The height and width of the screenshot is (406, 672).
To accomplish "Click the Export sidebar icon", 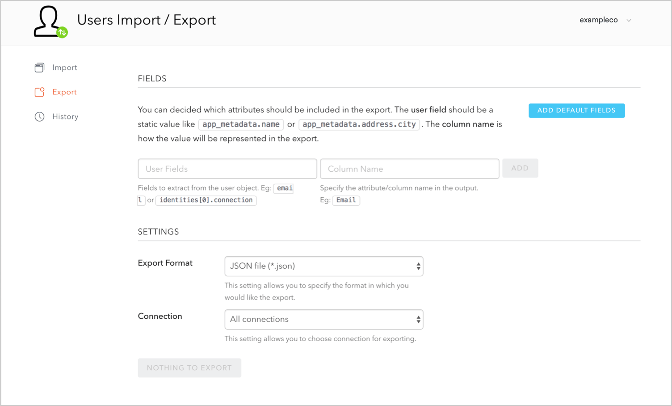I will tap(39, 92).
